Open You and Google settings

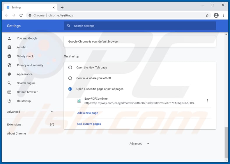click(x=27, y=38)
